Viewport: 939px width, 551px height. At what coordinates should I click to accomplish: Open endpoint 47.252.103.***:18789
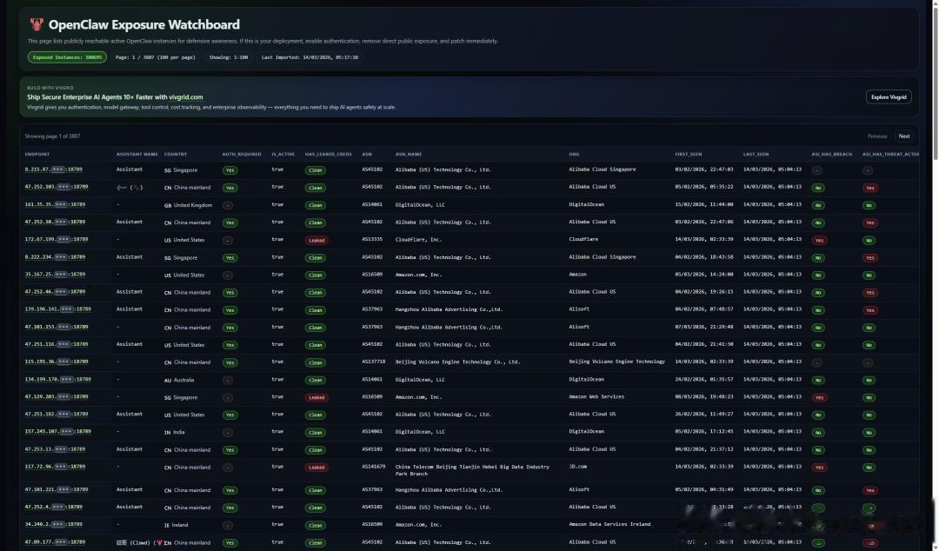pyautogui.click(x=57, y=187)
